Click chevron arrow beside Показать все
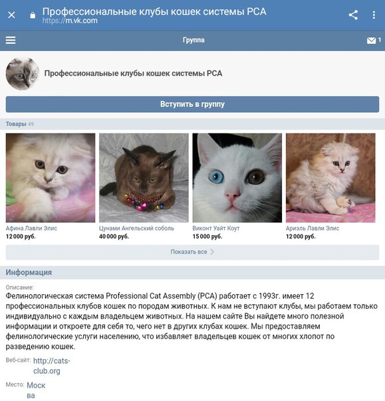This screenshot has width=385, height=401. point(212,252)
